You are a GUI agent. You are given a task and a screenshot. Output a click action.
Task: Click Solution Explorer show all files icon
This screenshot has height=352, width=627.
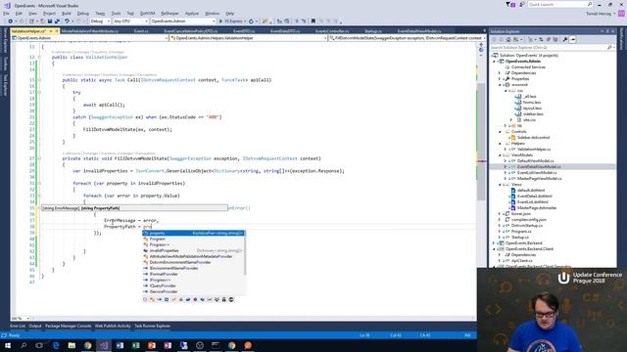click(555, 39)
